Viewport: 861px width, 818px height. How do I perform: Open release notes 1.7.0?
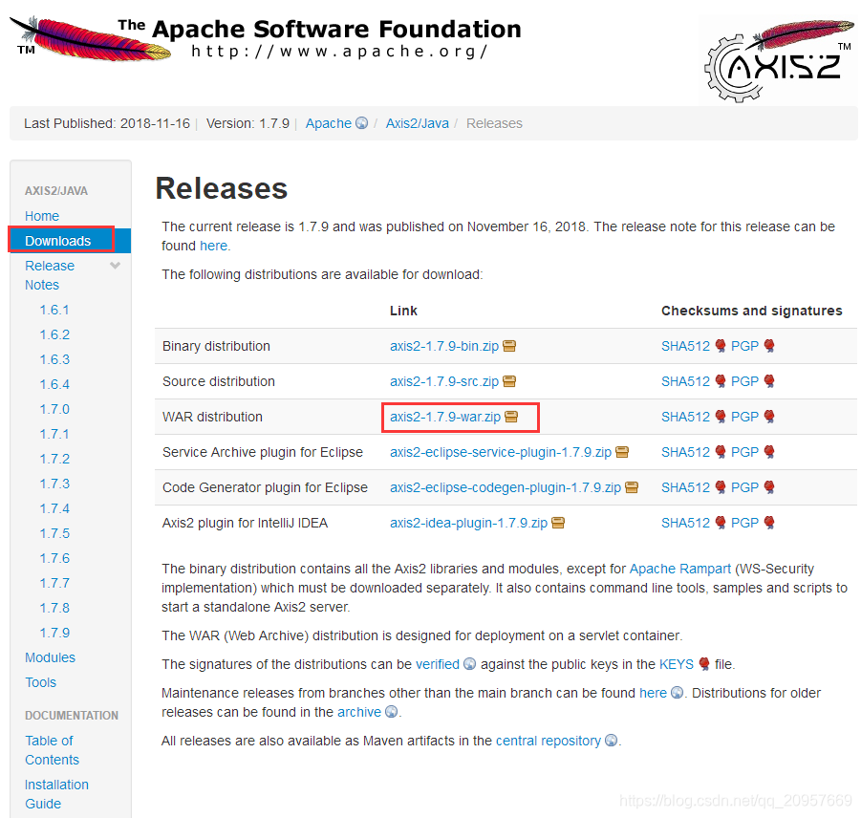[x=54, y=409]
